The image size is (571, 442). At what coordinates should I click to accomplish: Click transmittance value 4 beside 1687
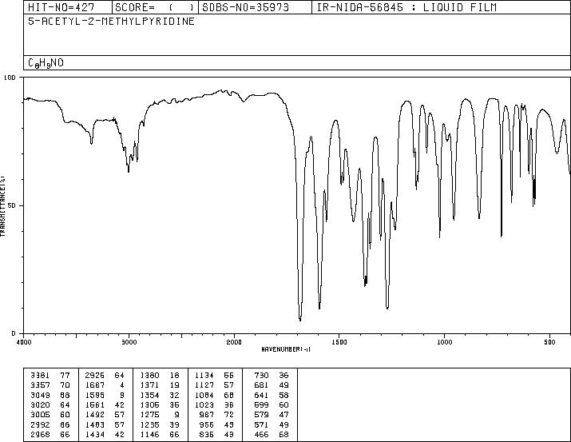coord(122,385)
